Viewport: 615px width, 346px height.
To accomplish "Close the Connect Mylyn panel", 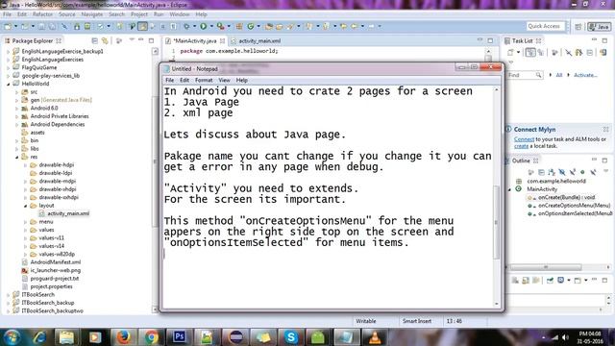I will click(606, 129).
